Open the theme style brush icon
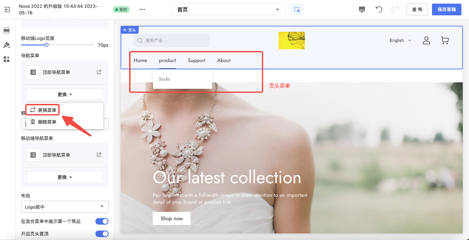Screen dimensions: 469x240 pos(6,45)
